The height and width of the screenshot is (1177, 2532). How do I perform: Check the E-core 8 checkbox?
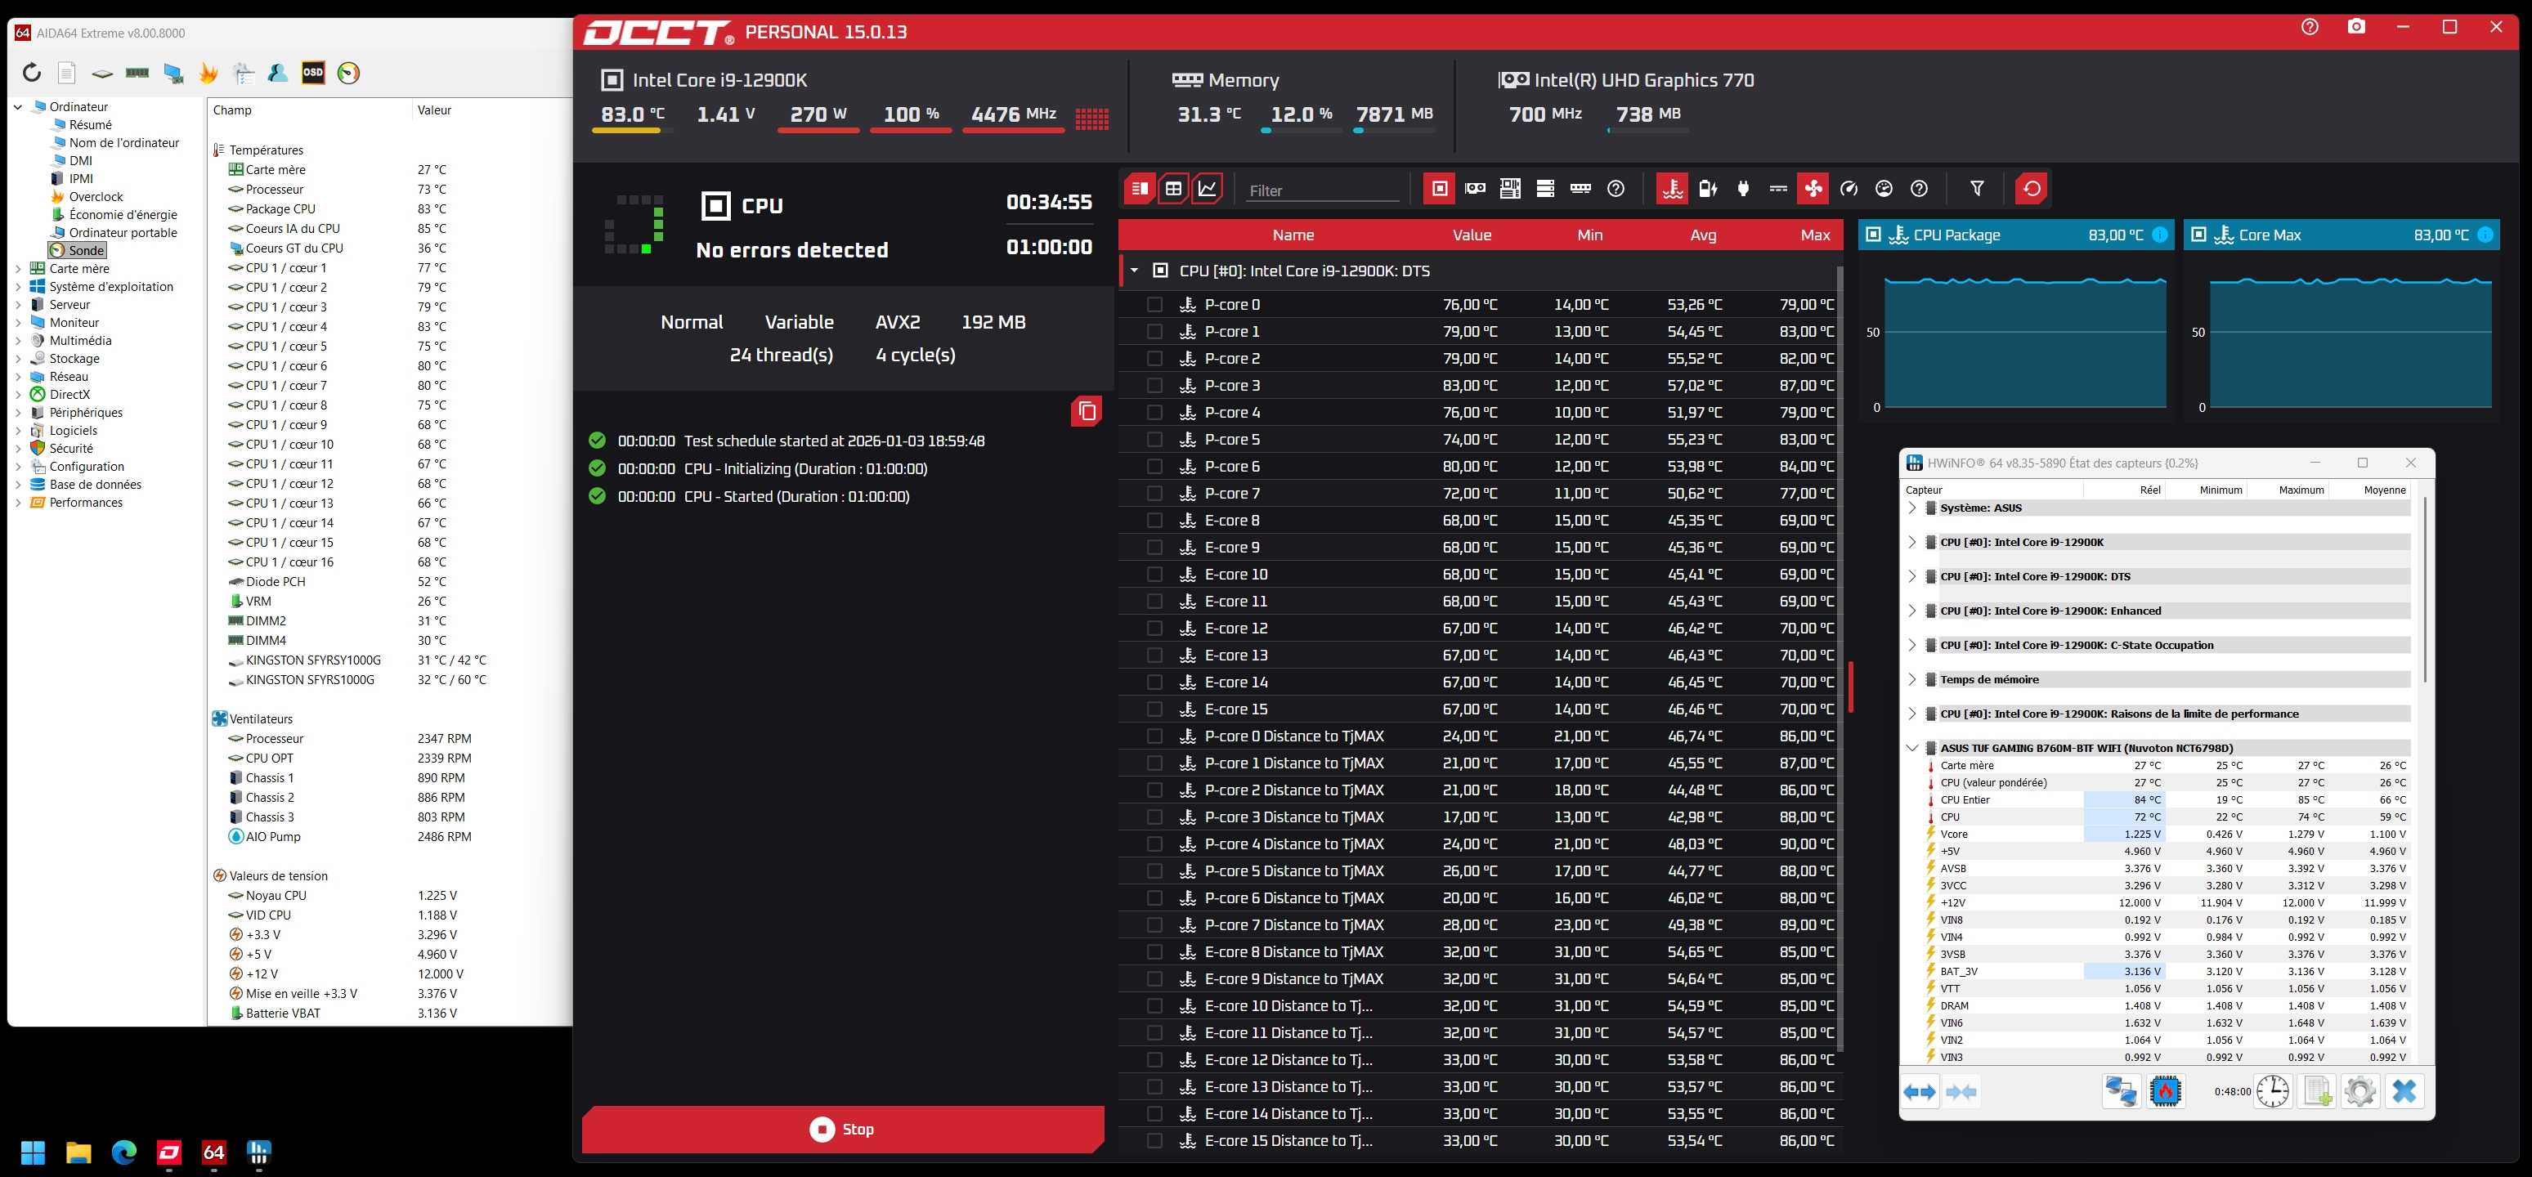click(x=1155, y=521)
